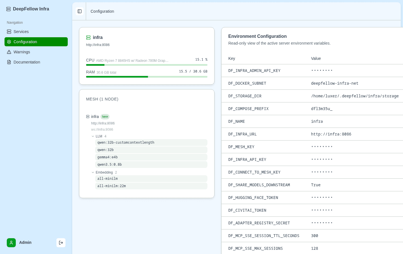
Task: Click the DeepFellow Infra logo icon
Action: click(8, 9)
